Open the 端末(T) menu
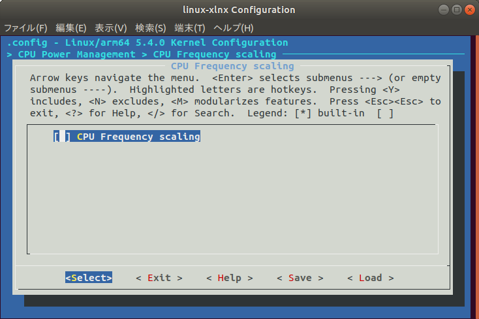The width and height of the screenshot is (479, 319). pyautogui.click(x=190, y=28)
